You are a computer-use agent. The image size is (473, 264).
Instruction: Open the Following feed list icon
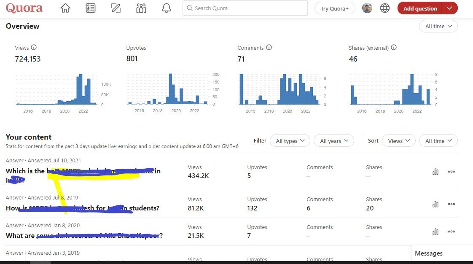pos(90,8)
